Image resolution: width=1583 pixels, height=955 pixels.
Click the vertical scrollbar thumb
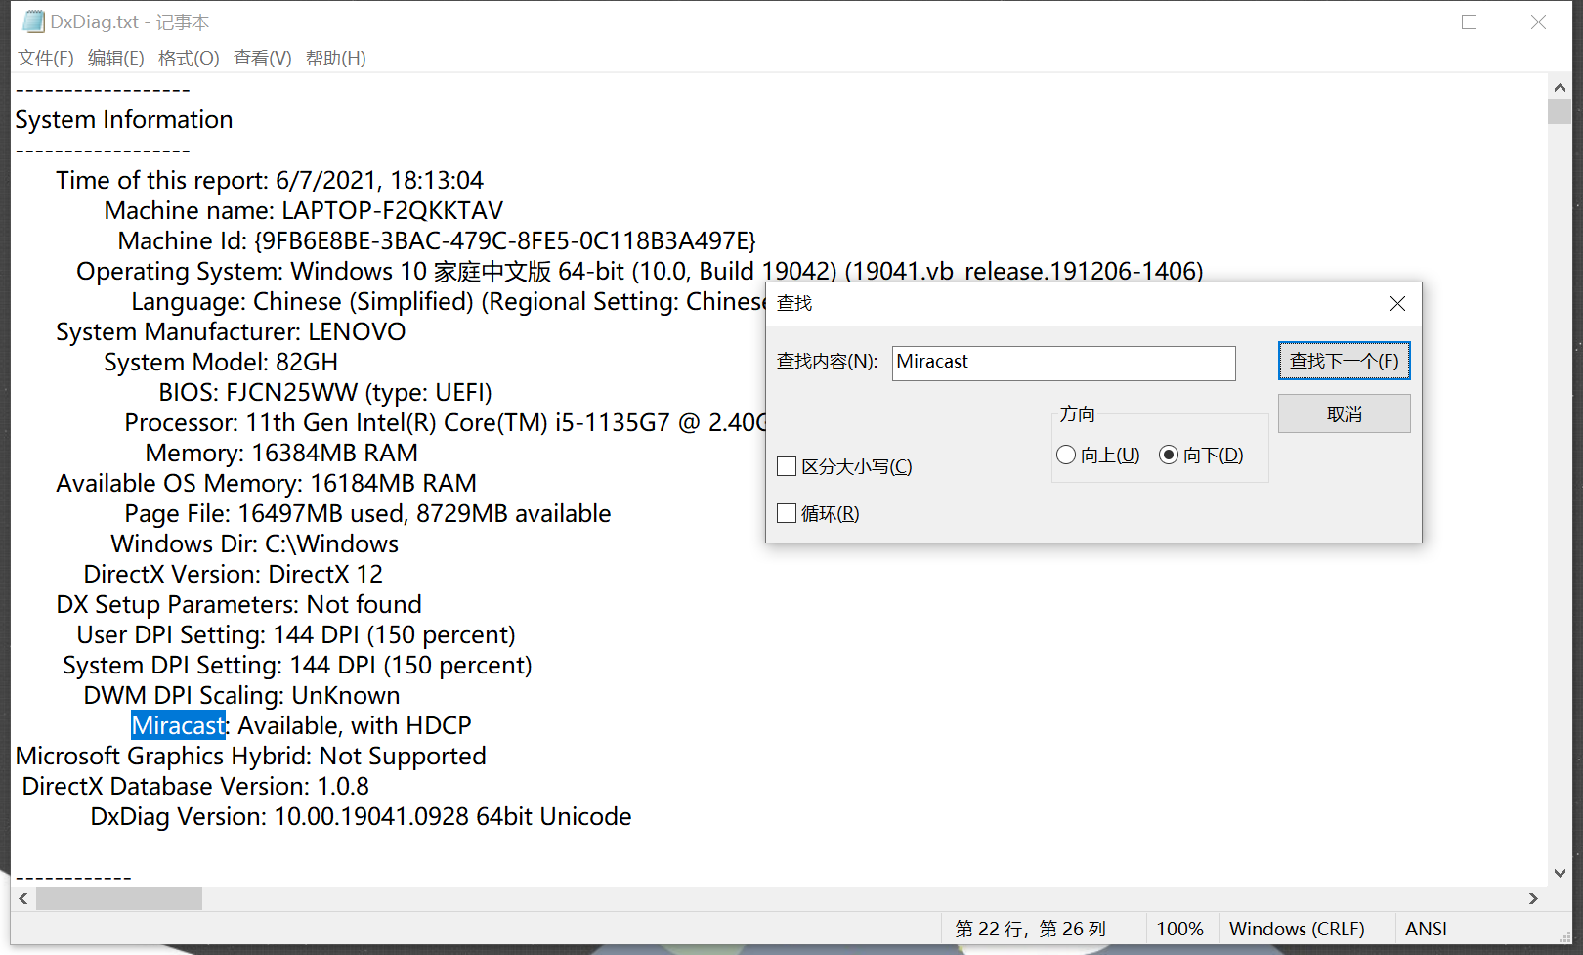1560,110
